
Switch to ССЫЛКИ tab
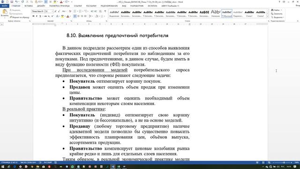tap(78, 6)
